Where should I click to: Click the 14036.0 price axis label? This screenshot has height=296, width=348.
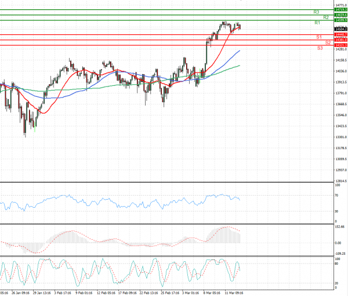click(341, 71)
